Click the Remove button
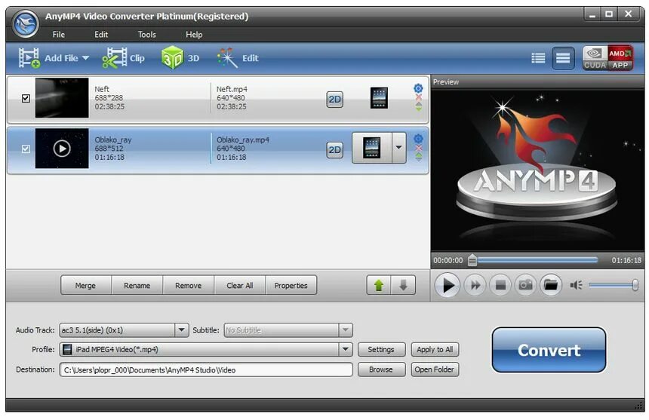 [x=189, y=285]
